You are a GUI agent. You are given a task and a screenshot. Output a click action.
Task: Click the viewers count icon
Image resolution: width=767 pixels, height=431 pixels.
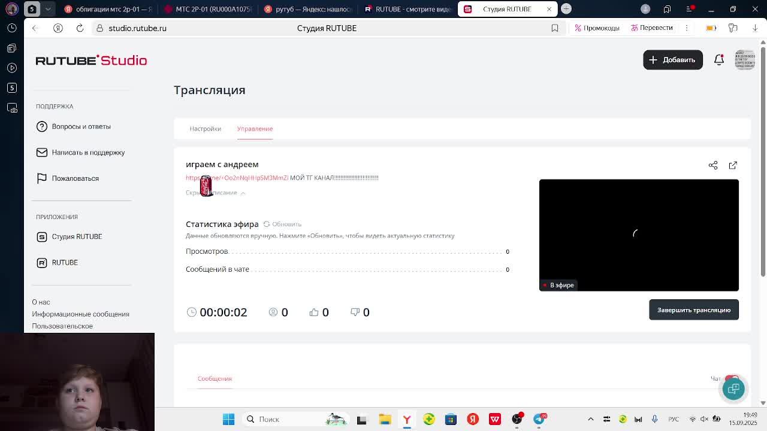click(x=273, y=312)
